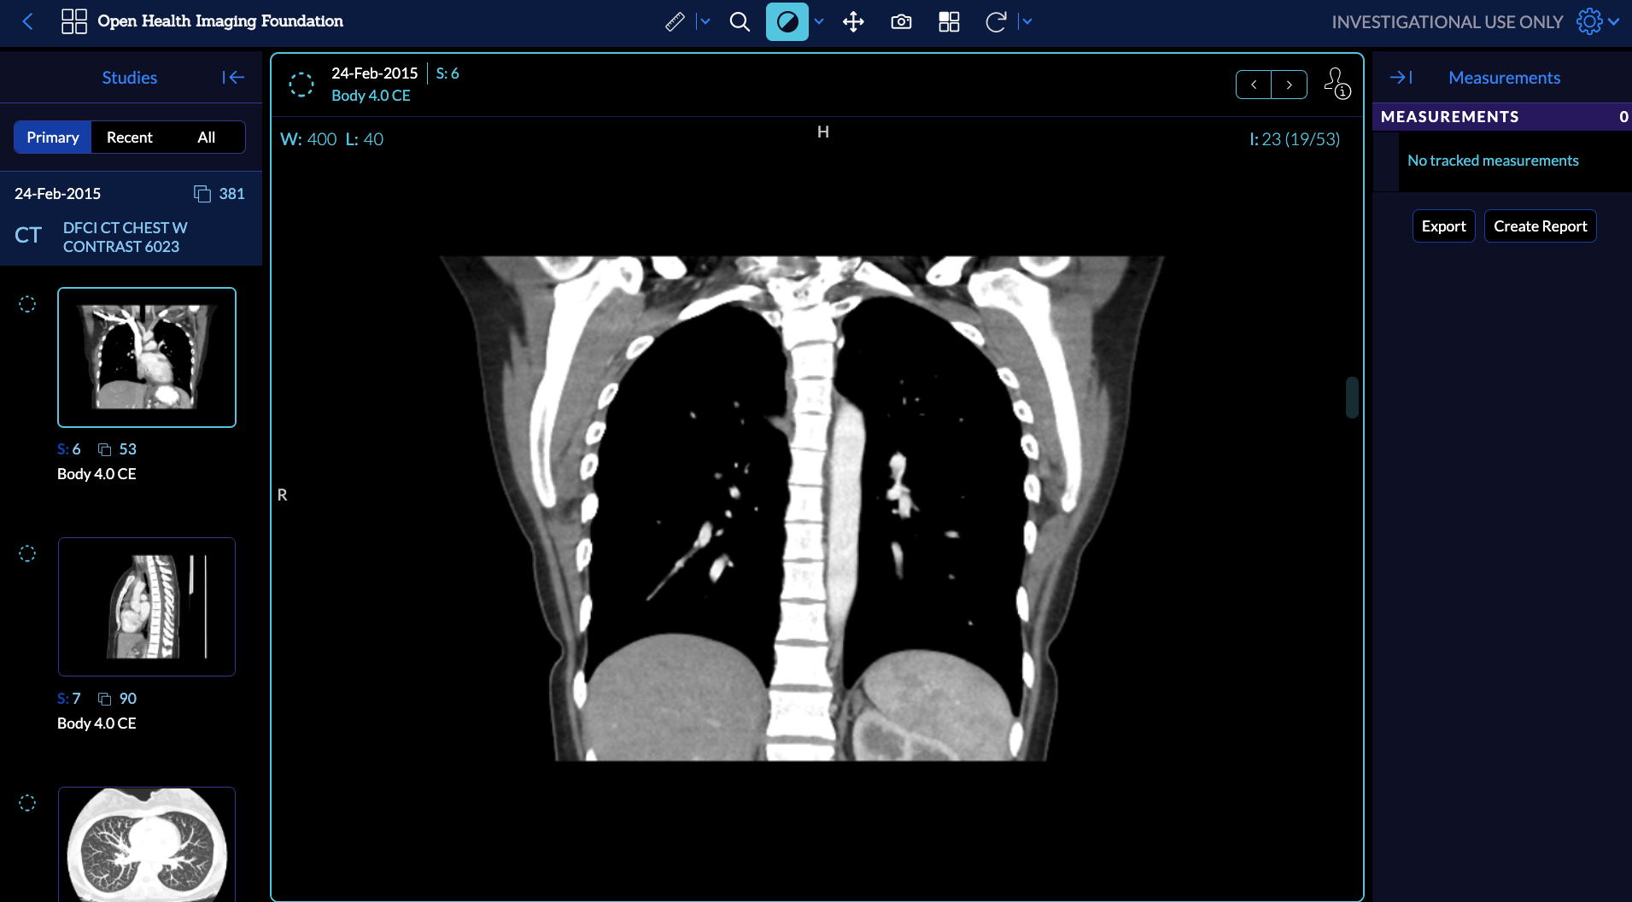Activate the Zoom tool
This screenshot has width=1632, height=902.
pyautogui.click(x=740, y=21)
